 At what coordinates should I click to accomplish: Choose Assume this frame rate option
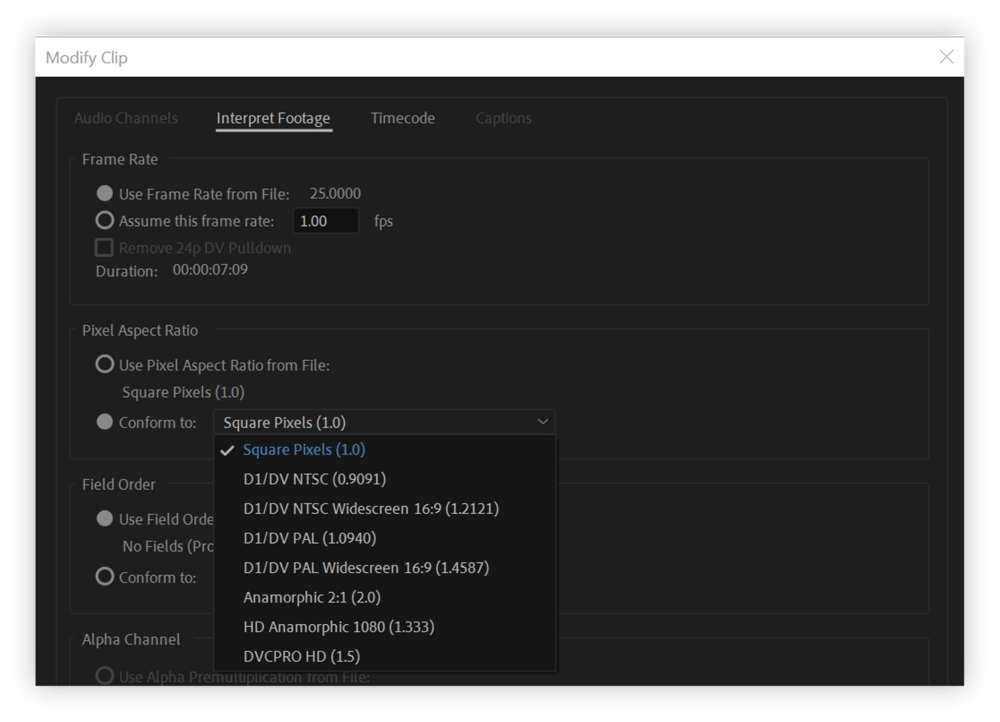(105, 221)
